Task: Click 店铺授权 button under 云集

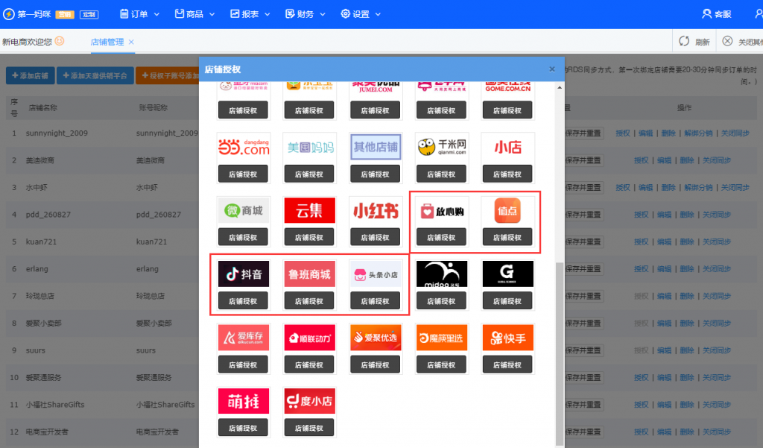Action: click(309, 237)
